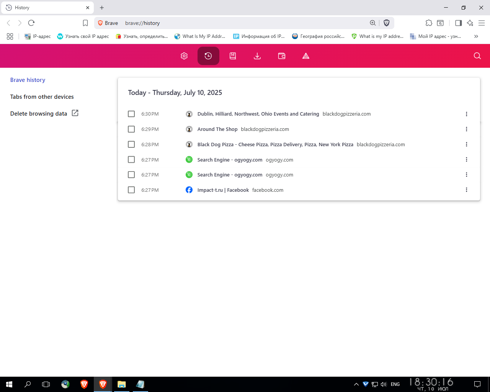This screenshot has height=392, width=490.
Task: Open the Extensions puzzle icon
Action: [429, 23]
